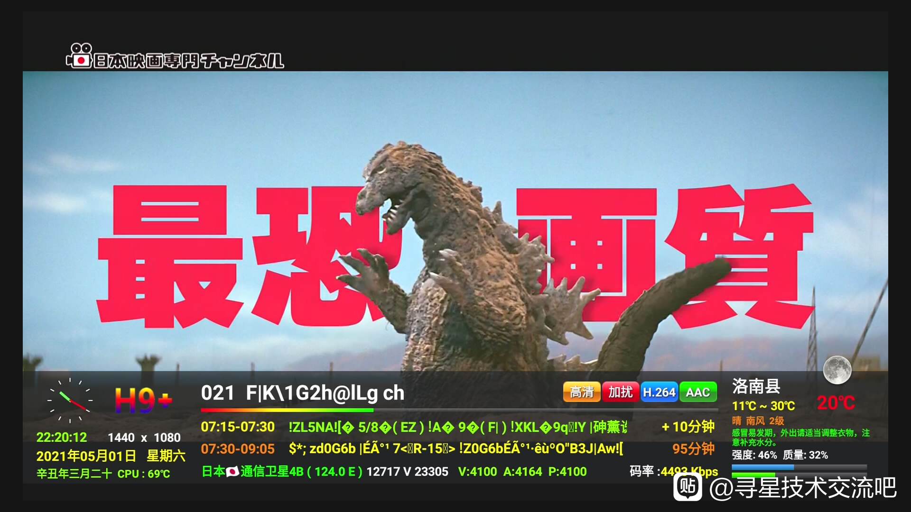Click the H.264 codec badge
Image resolution: width=911 pixels, height=512 pixels.
(x=659, y=392)
